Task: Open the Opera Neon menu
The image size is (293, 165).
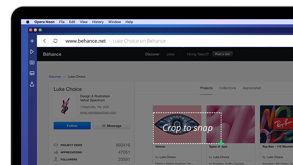Action: click(44, 22)
